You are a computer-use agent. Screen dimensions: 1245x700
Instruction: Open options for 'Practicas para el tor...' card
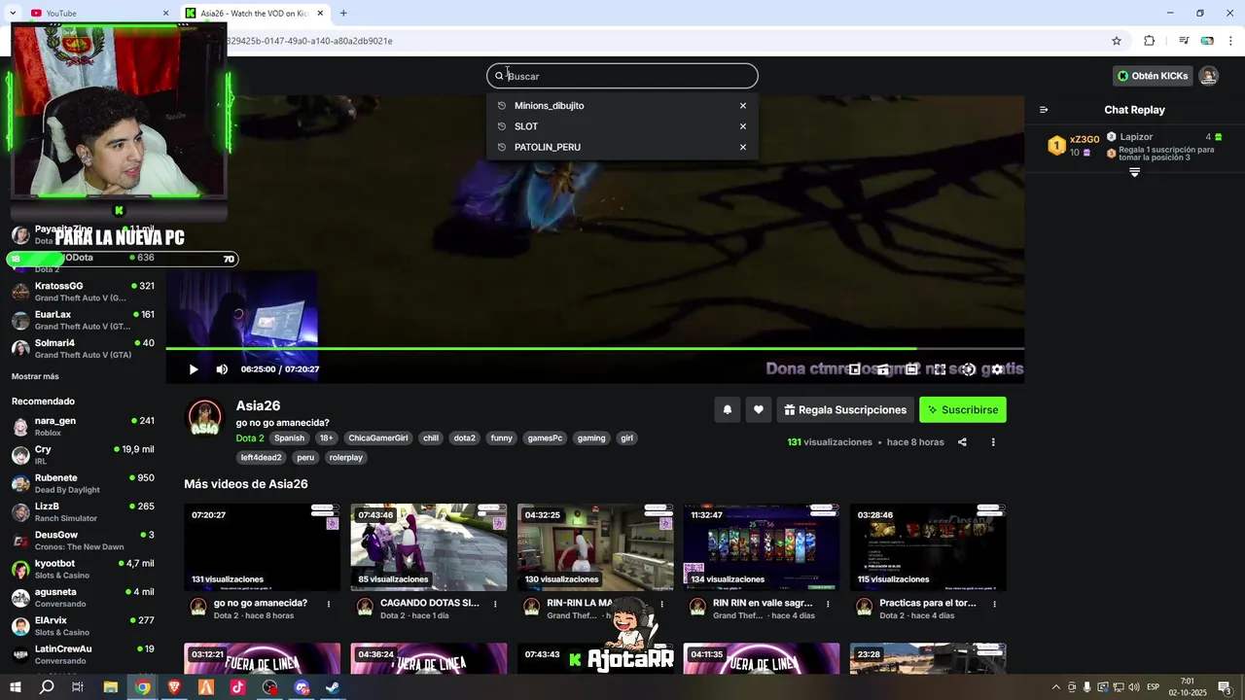994,604
